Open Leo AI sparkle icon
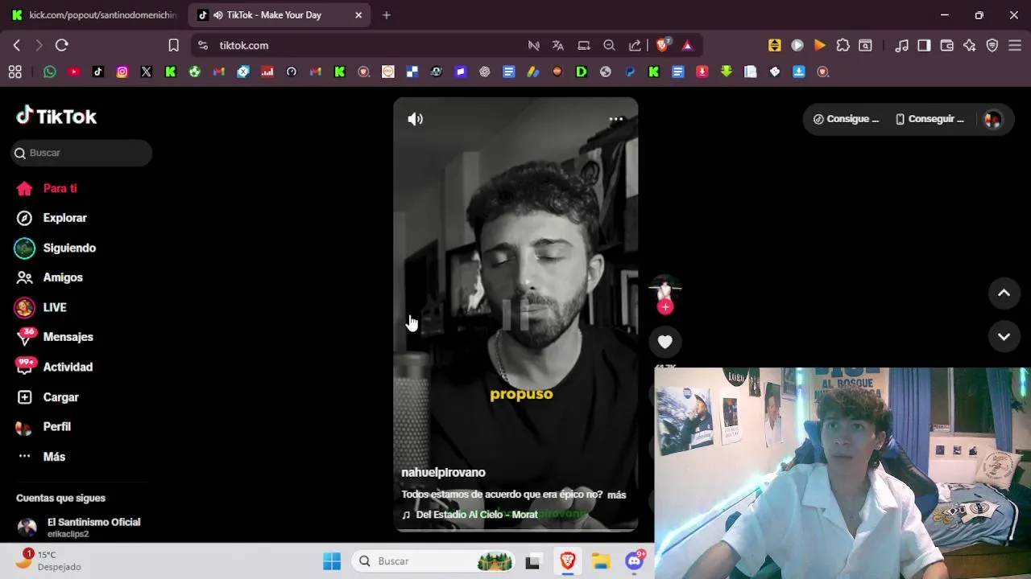Screen dimensions: 1031x579 (970, 45)
